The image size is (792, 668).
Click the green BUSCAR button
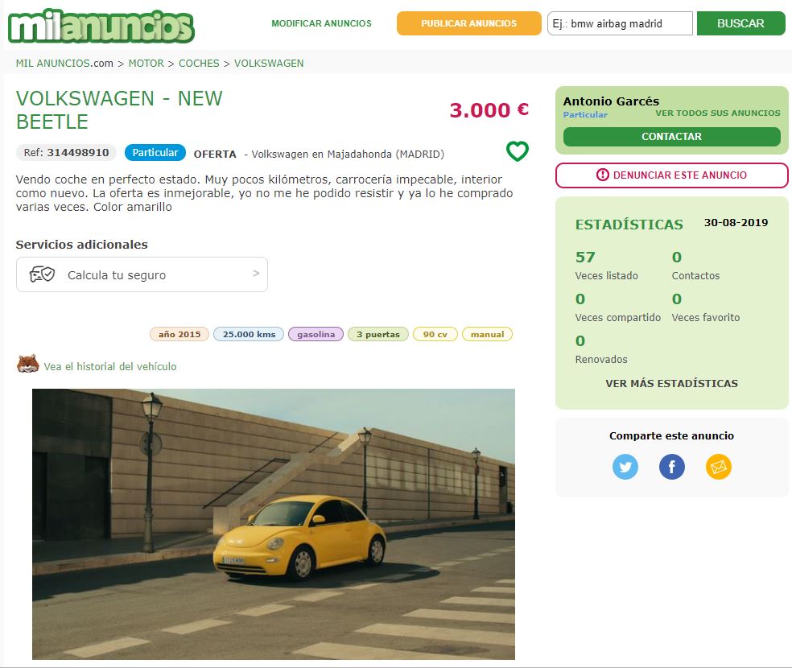(740, 23)
